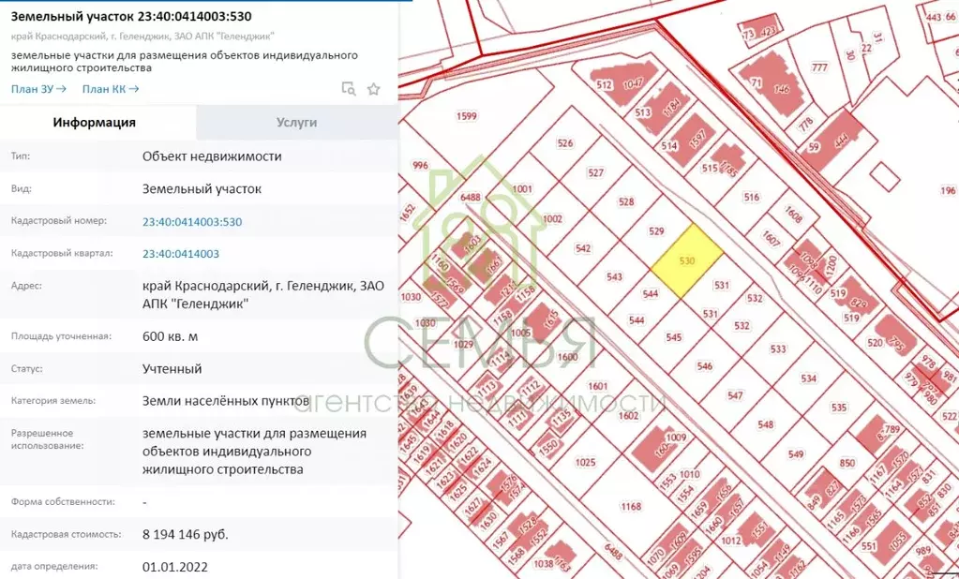Viewport: 959px width, 579px height.
Task: Switch to the Услуги tab
Action: [297, 123]
